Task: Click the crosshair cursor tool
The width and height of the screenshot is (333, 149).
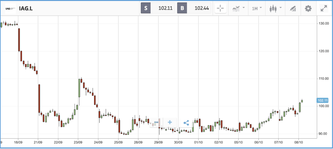Action: tap(220, 8)
